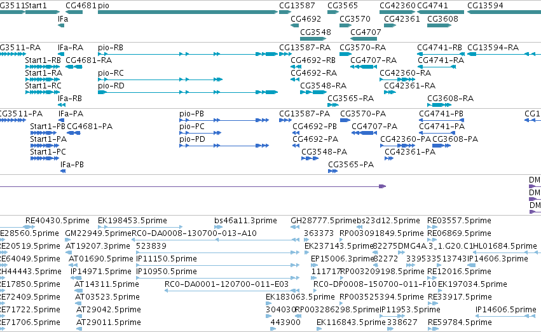Select the CG4681 gene feature
This screenshot has height=332, width=541.
(x=74, y=12)
